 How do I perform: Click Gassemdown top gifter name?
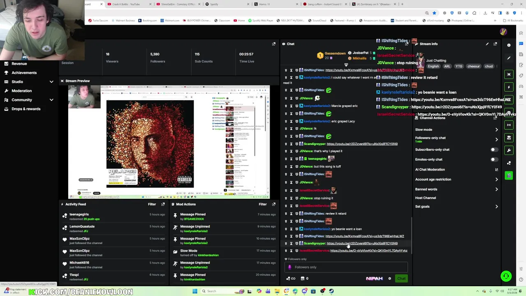335,53
